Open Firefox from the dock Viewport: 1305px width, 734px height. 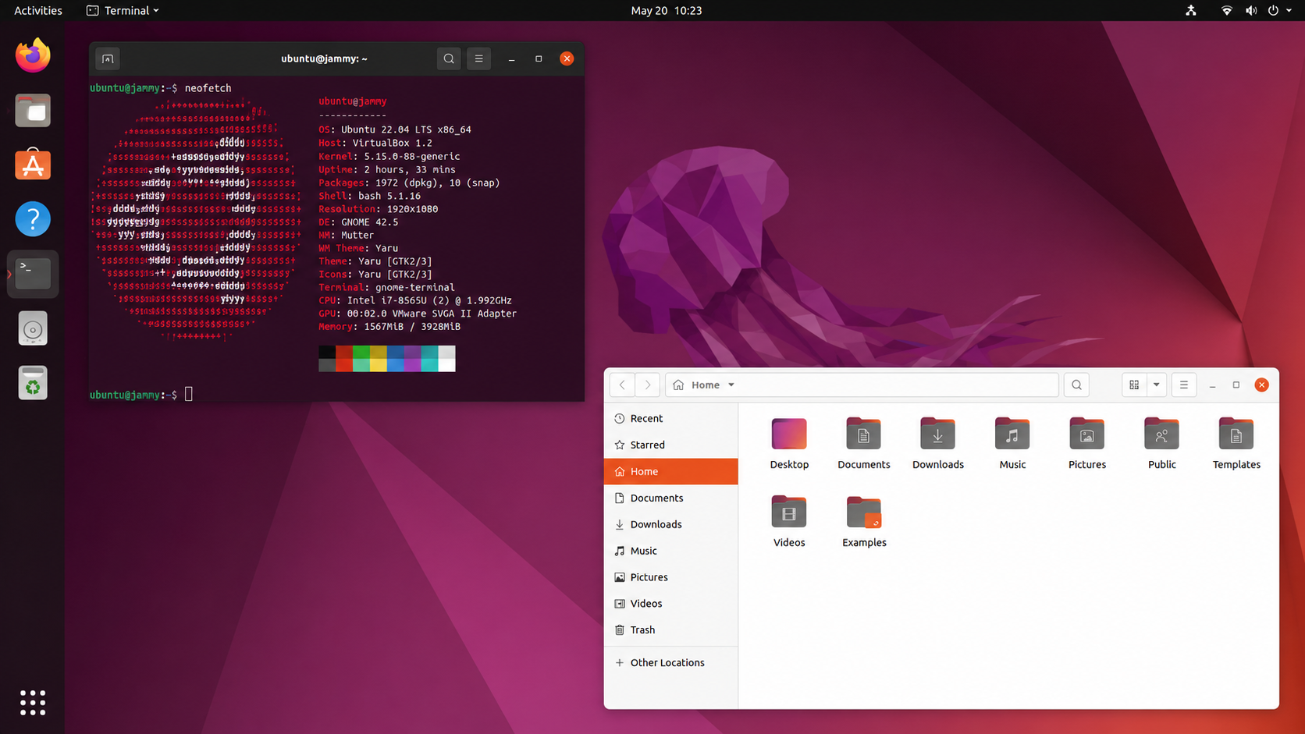point(33,55)
